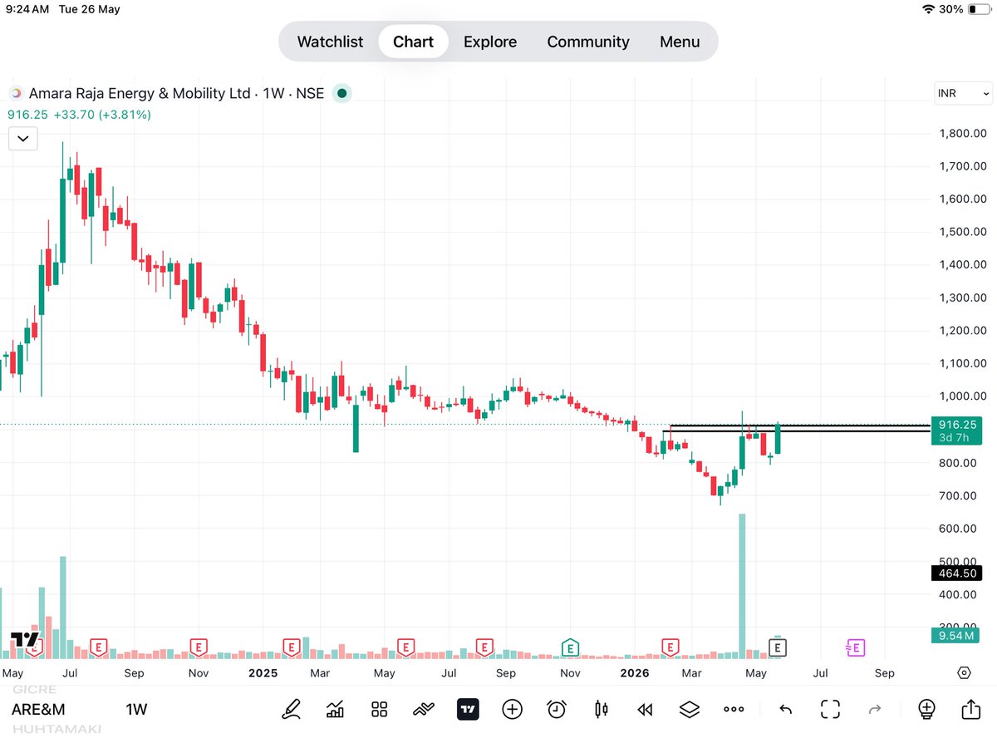
Task: Tap the 9:24 AM status bar clock
Action: coord(26,9)
